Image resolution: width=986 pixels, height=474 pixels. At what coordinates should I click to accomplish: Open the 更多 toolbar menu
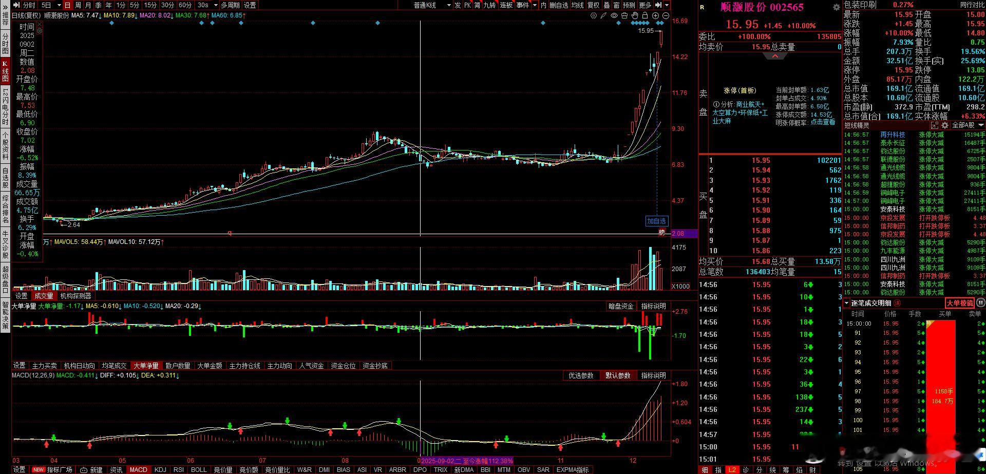tap(646, 5)
